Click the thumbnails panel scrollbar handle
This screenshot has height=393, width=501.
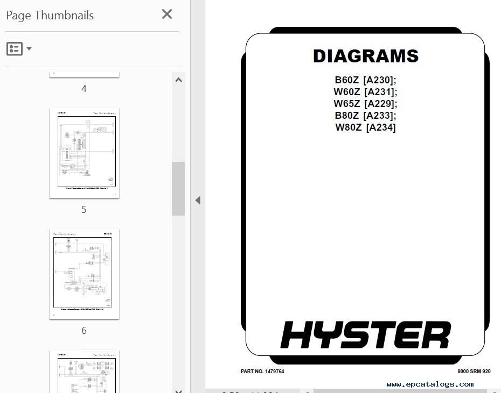(178, 189)
